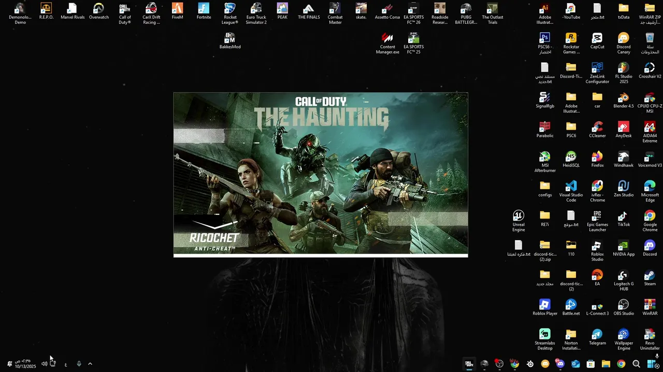Open the NVIDIA App shortcut
Screen dimensions: 663x372
coord(624,249)
